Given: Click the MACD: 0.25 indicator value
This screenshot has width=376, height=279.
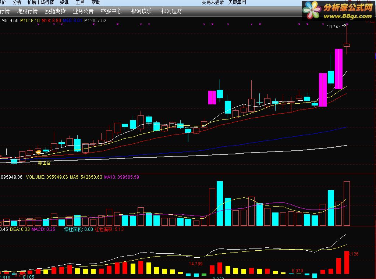Looking at the screenshot, I should click(x=43, y=229).
